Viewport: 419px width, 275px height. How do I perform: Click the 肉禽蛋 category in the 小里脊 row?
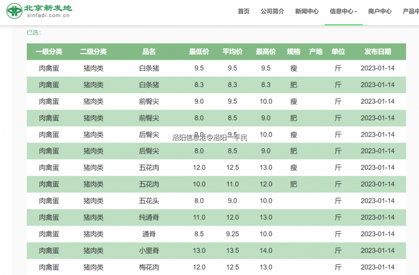(49, 251)
